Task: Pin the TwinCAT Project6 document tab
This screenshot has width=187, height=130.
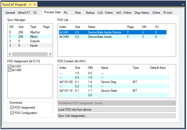Action: 30,5
